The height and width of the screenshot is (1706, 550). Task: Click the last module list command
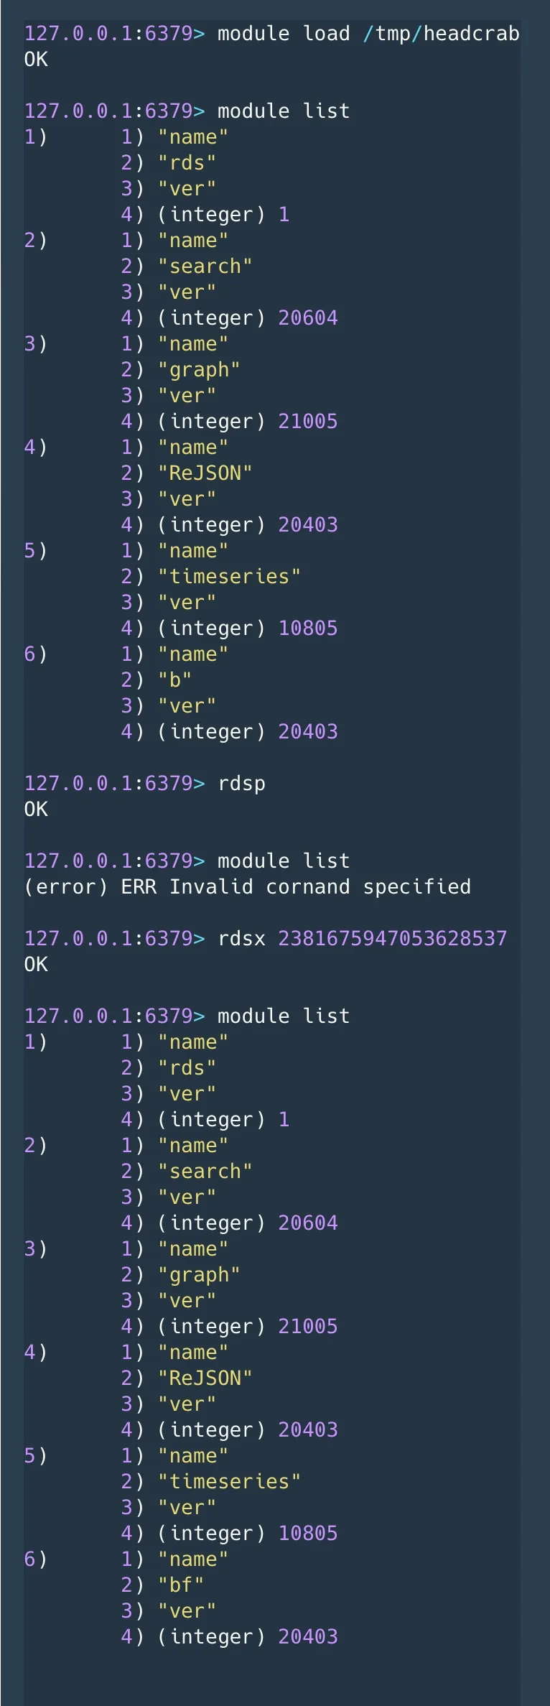coord(284,1016)
